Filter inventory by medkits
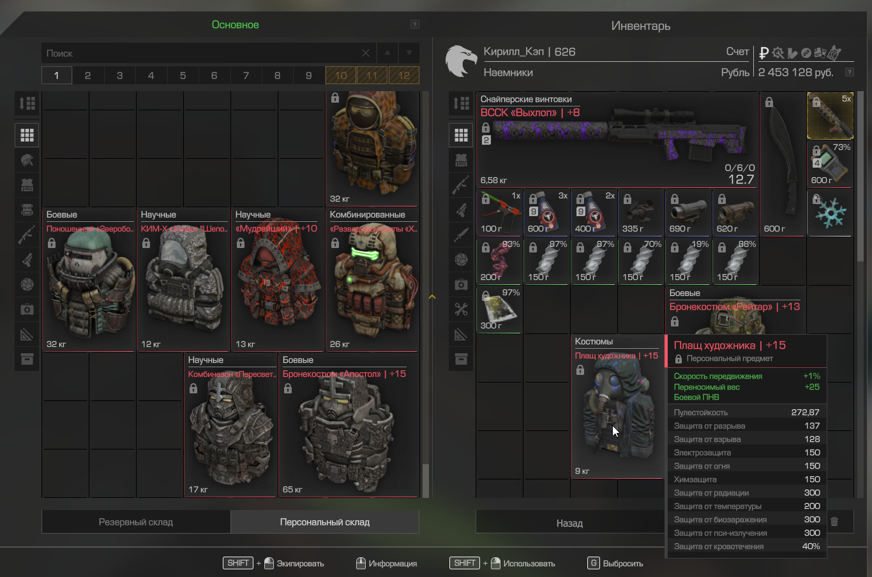 [461, 284]
